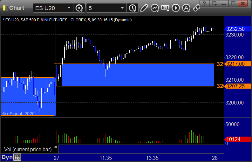The width and height of the screenshot is (252, 162).
Task: Close the Vol study label with X
Action: (56, 147)
